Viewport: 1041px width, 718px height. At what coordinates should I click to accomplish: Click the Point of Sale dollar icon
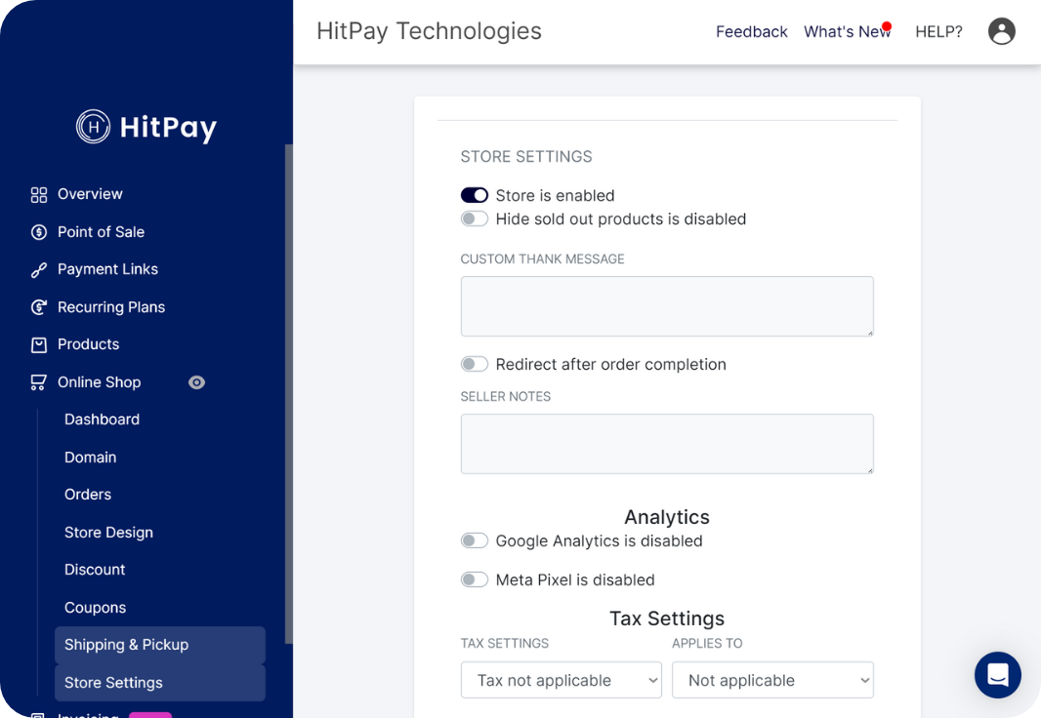(x=39, y=232)
